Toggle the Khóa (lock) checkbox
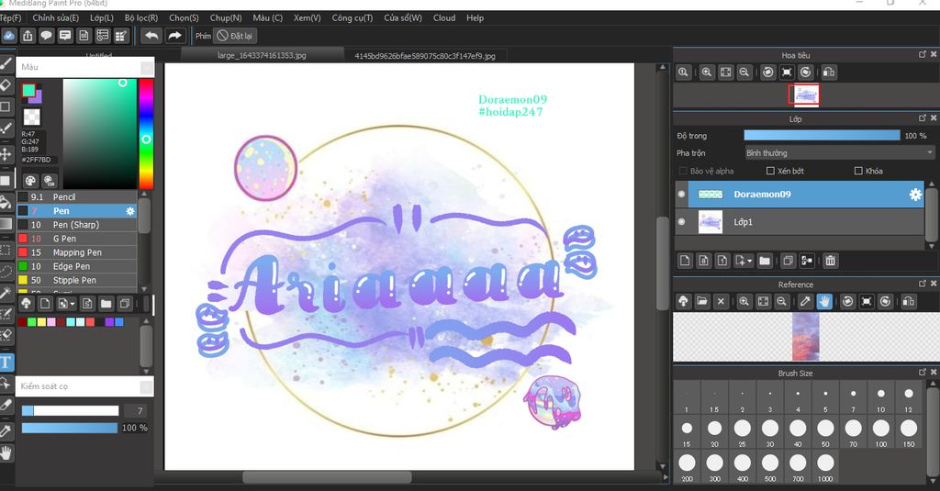Image resolution: width=940 pixels, height=491 pixels. 858,171
